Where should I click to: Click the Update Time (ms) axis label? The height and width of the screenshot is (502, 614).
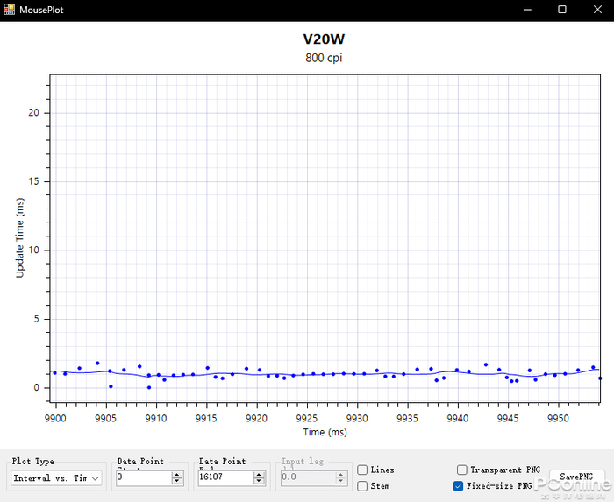pos(19,237)
